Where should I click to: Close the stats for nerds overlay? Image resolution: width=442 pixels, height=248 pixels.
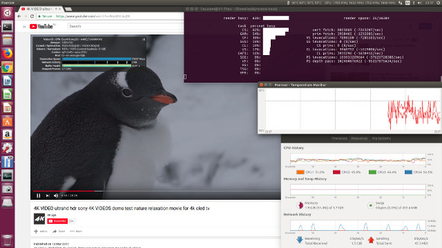coord(144,39)
